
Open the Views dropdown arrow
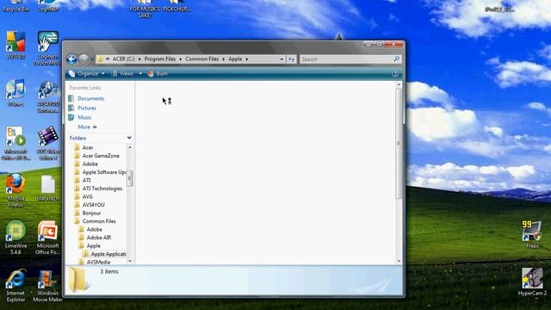(x=140, y=73)
